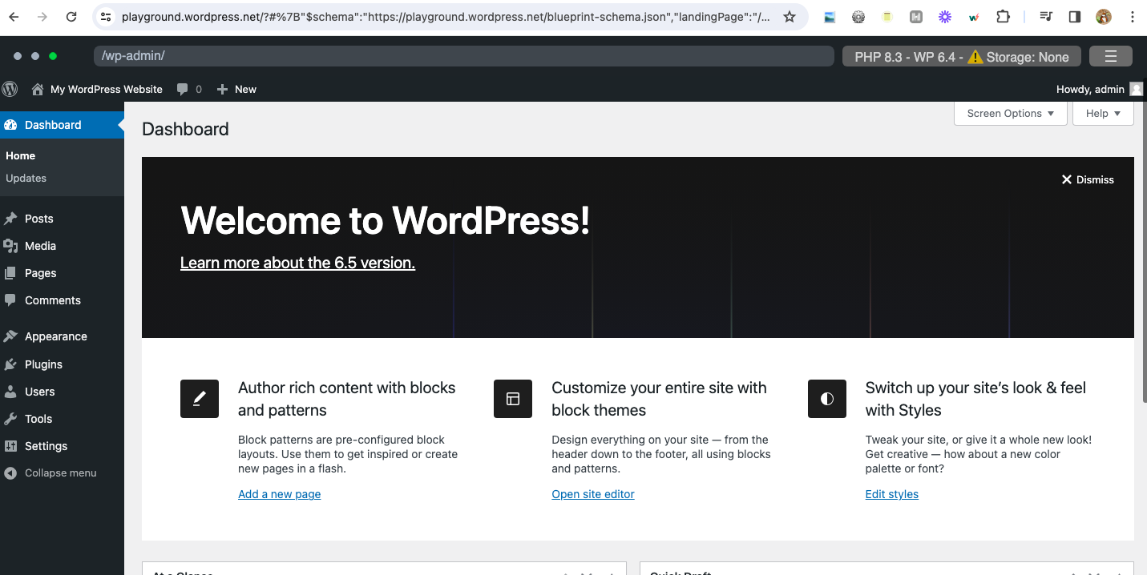The height and width of the screenshot is (575, 1147).
Task: Click the plus icon next to New
Action: [x=223, y=89]
